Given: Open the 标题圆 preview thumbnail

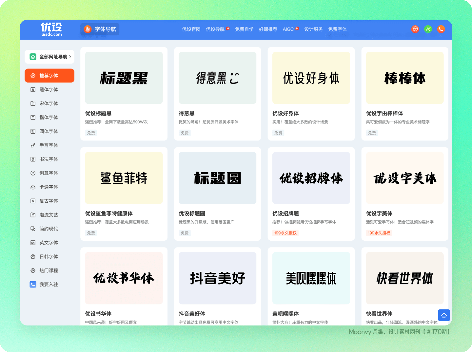Looking at the screenshot, I should pos(218,178).
